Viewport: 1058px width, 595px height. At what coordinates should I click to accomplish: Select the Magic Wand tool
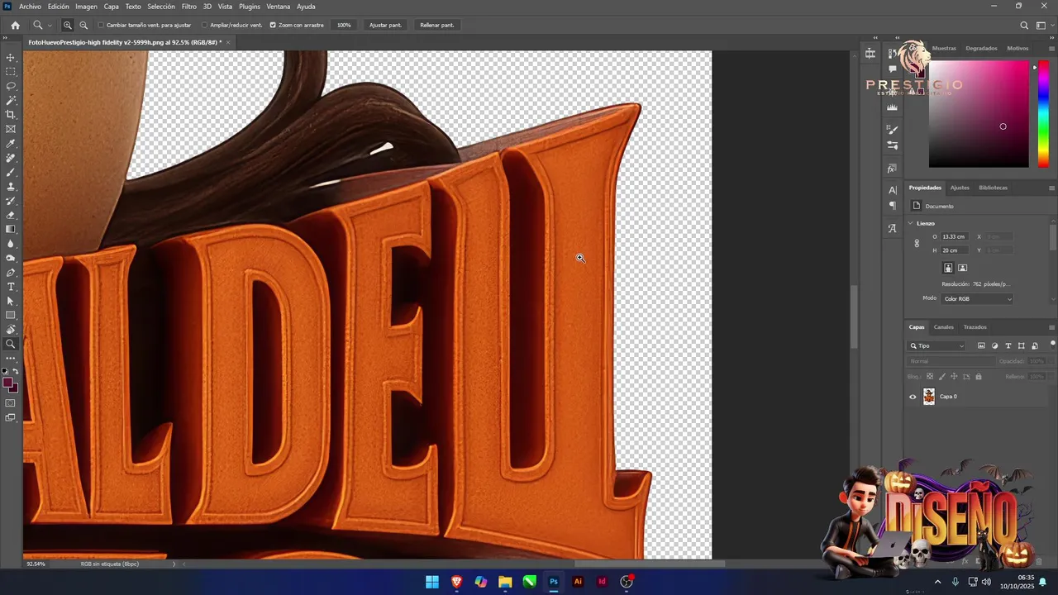tap(11, 101)
